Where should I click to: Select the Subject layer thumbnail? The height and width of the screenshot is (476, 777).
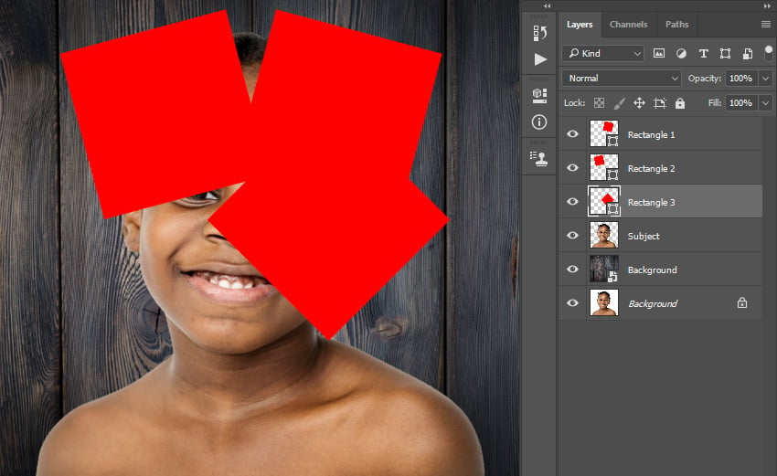tap(603, 235)
